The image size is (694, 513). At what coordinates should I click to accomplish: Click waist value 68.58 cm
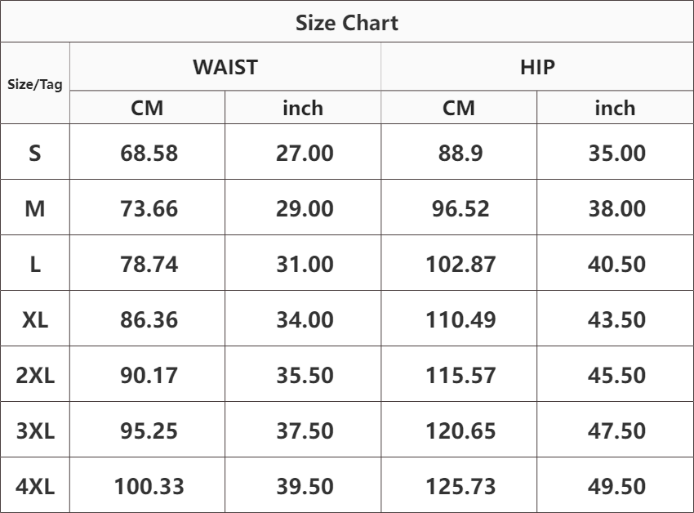149,153
